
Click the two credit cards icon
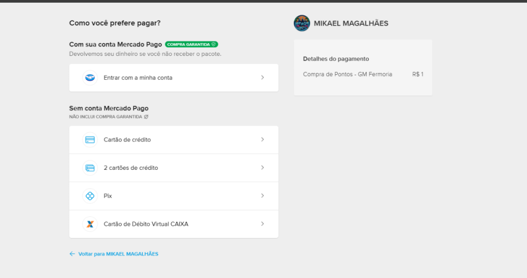[90, 168]
